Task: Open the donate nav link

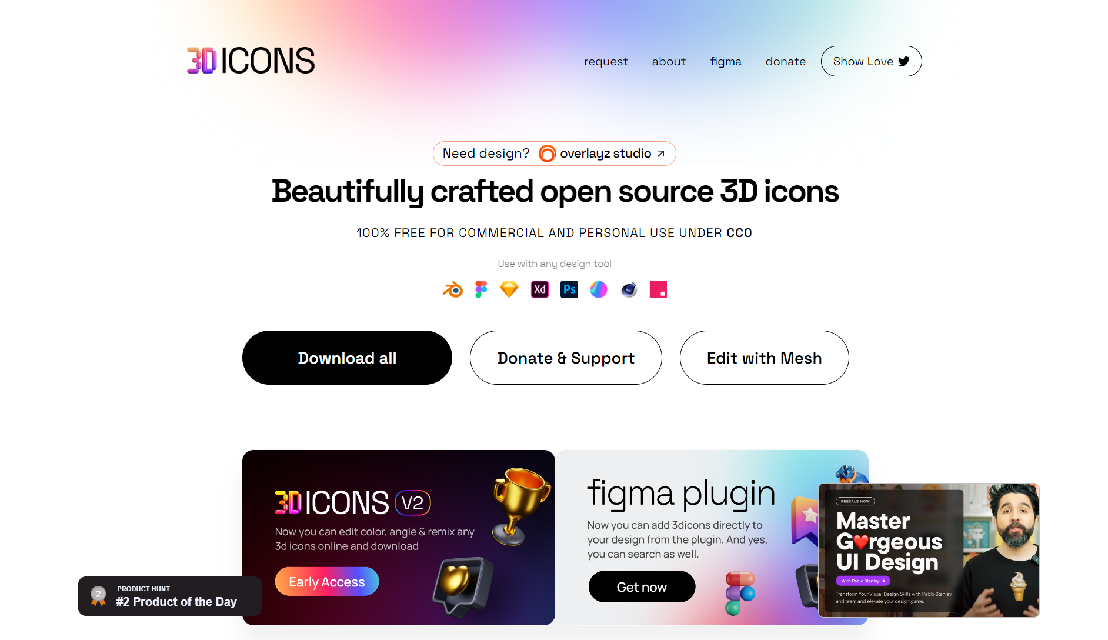Action: [x=786, y=61]
